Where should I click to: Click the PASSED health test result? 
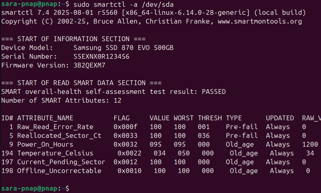[x=213, y=92]
